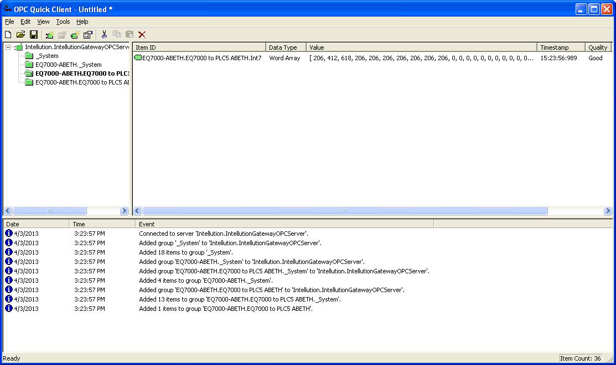Open the File menu
Viewport: 616px width, 365px height.
9,22
